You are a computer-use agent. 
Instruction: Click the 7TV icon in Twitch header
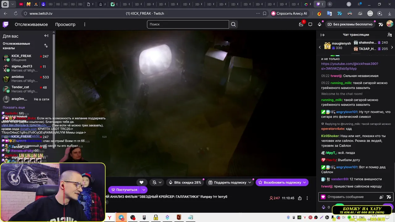(x=381, y=24)
